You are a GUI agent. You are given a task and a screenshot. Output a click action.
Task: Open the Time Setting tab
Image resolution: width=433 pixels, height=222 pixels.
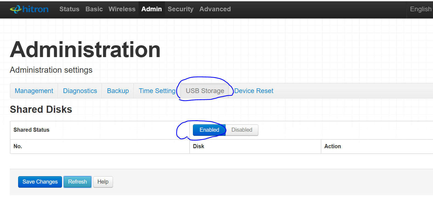pyautogui.click(x=157, y=91)
